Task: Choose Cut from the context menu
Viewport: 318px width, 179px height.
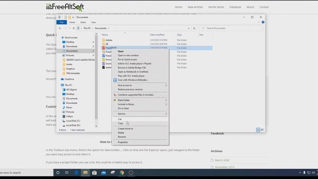Action: pos(120,119)
